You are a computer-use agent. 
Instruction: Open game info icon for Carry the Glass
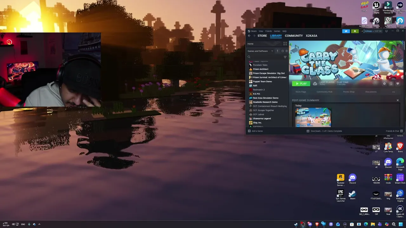point(391,84)
